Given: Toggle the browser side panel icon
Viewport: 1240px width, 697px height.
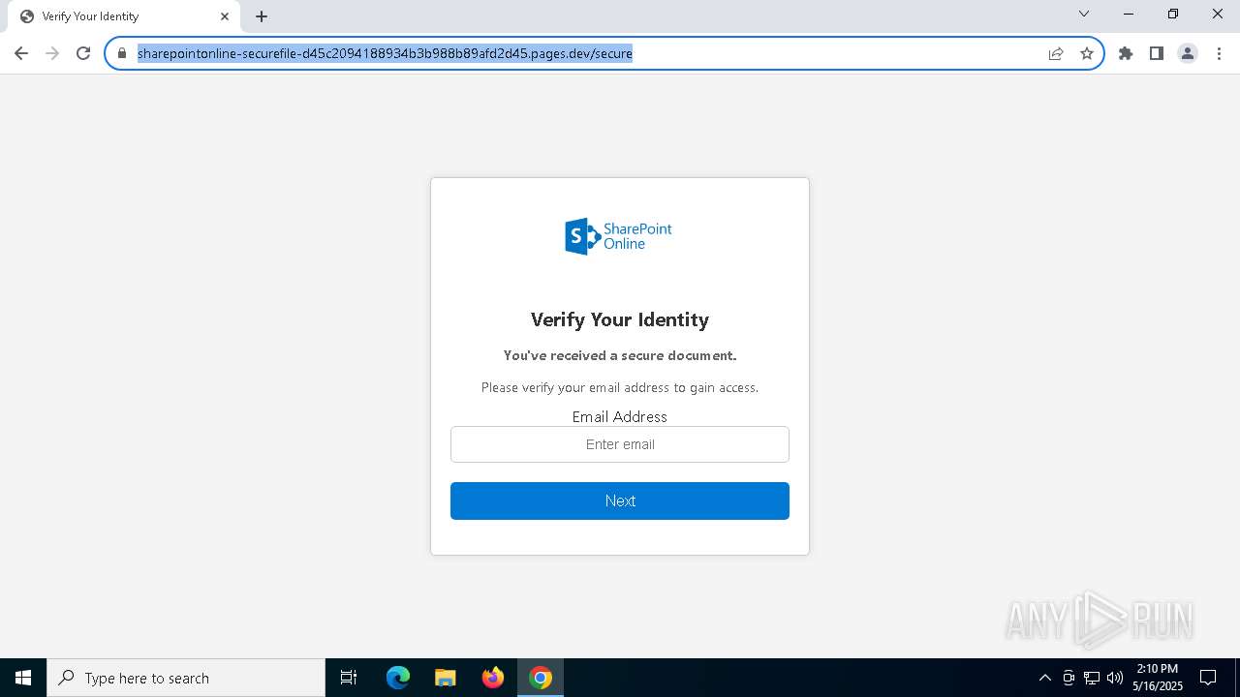Looking at the screenshot, I should coord(1157,53).
